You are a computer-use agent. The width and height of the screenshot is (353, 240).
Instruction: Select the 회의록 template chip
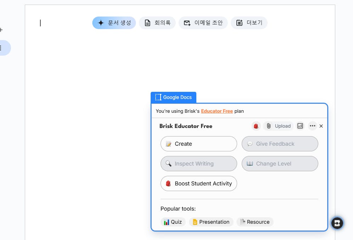pyautogui.click(x=157, y=23)
